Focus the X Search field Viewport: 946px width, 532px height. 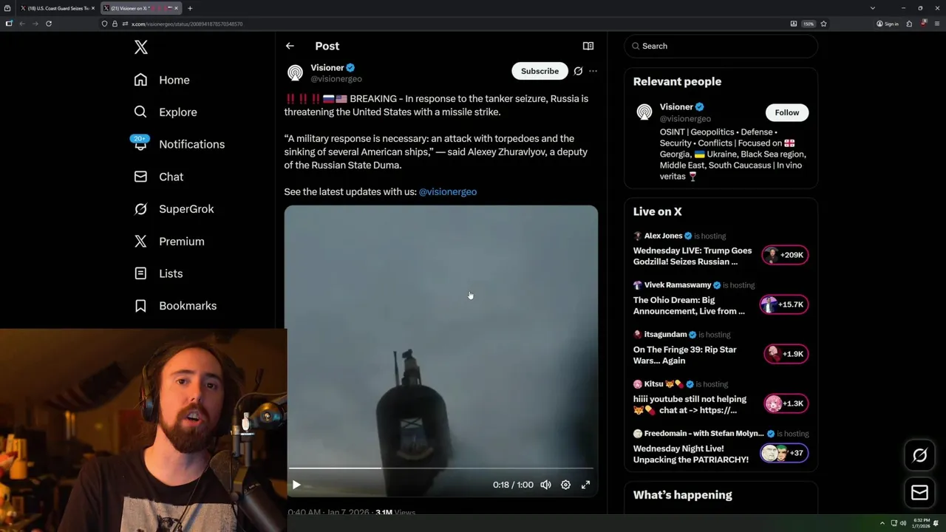pos(721,46)
